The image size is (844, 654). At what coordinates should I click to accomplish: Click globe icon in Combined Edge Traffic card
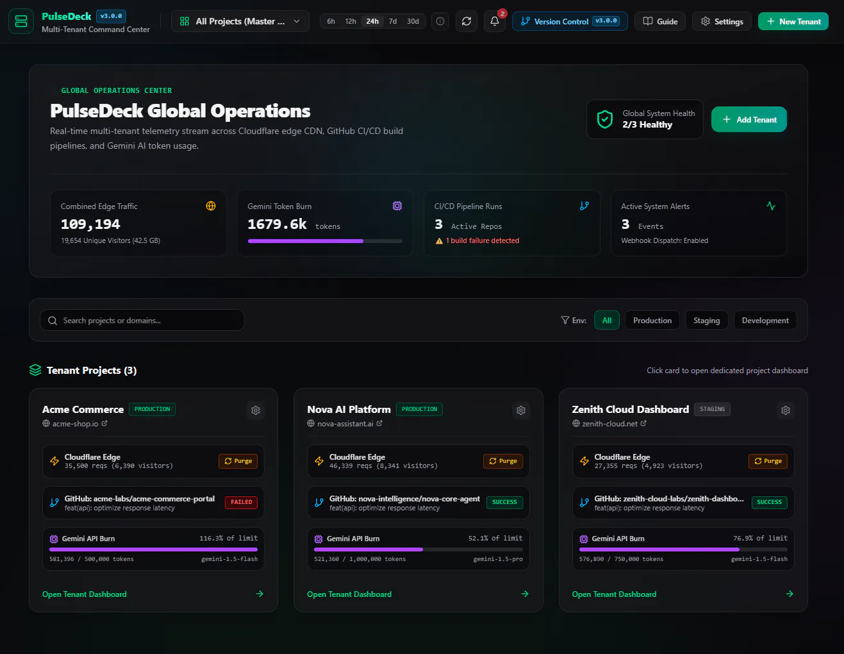[x=211, y=206]
